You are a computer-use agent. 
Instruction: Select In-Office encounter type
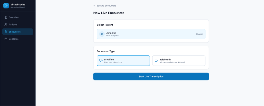pyautogui.click(x=123, y=61)
